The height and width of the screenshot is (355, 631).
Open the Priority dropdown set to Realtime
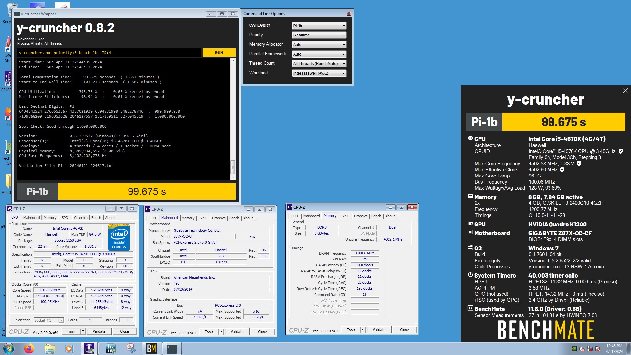(319, 35)
